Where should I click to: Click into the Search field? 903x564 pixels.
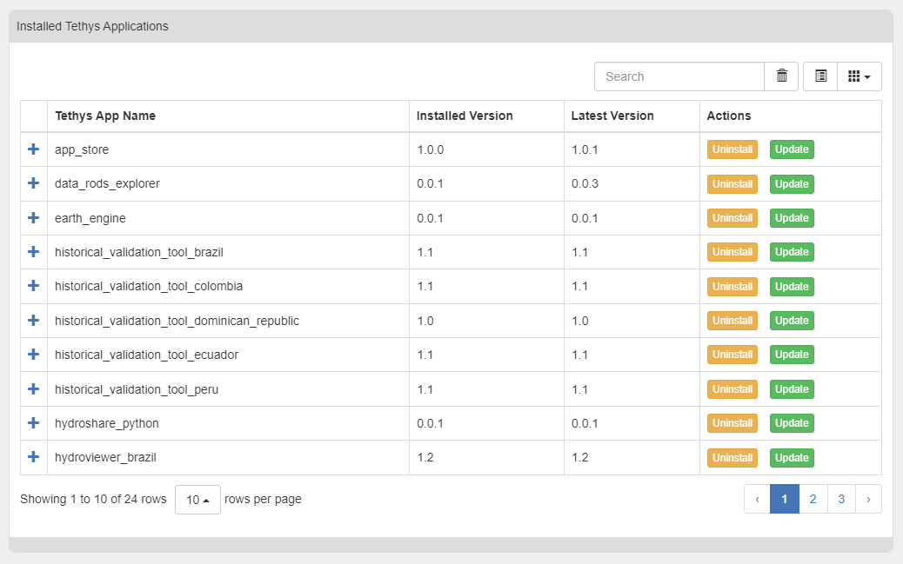[x=679, y=76]
